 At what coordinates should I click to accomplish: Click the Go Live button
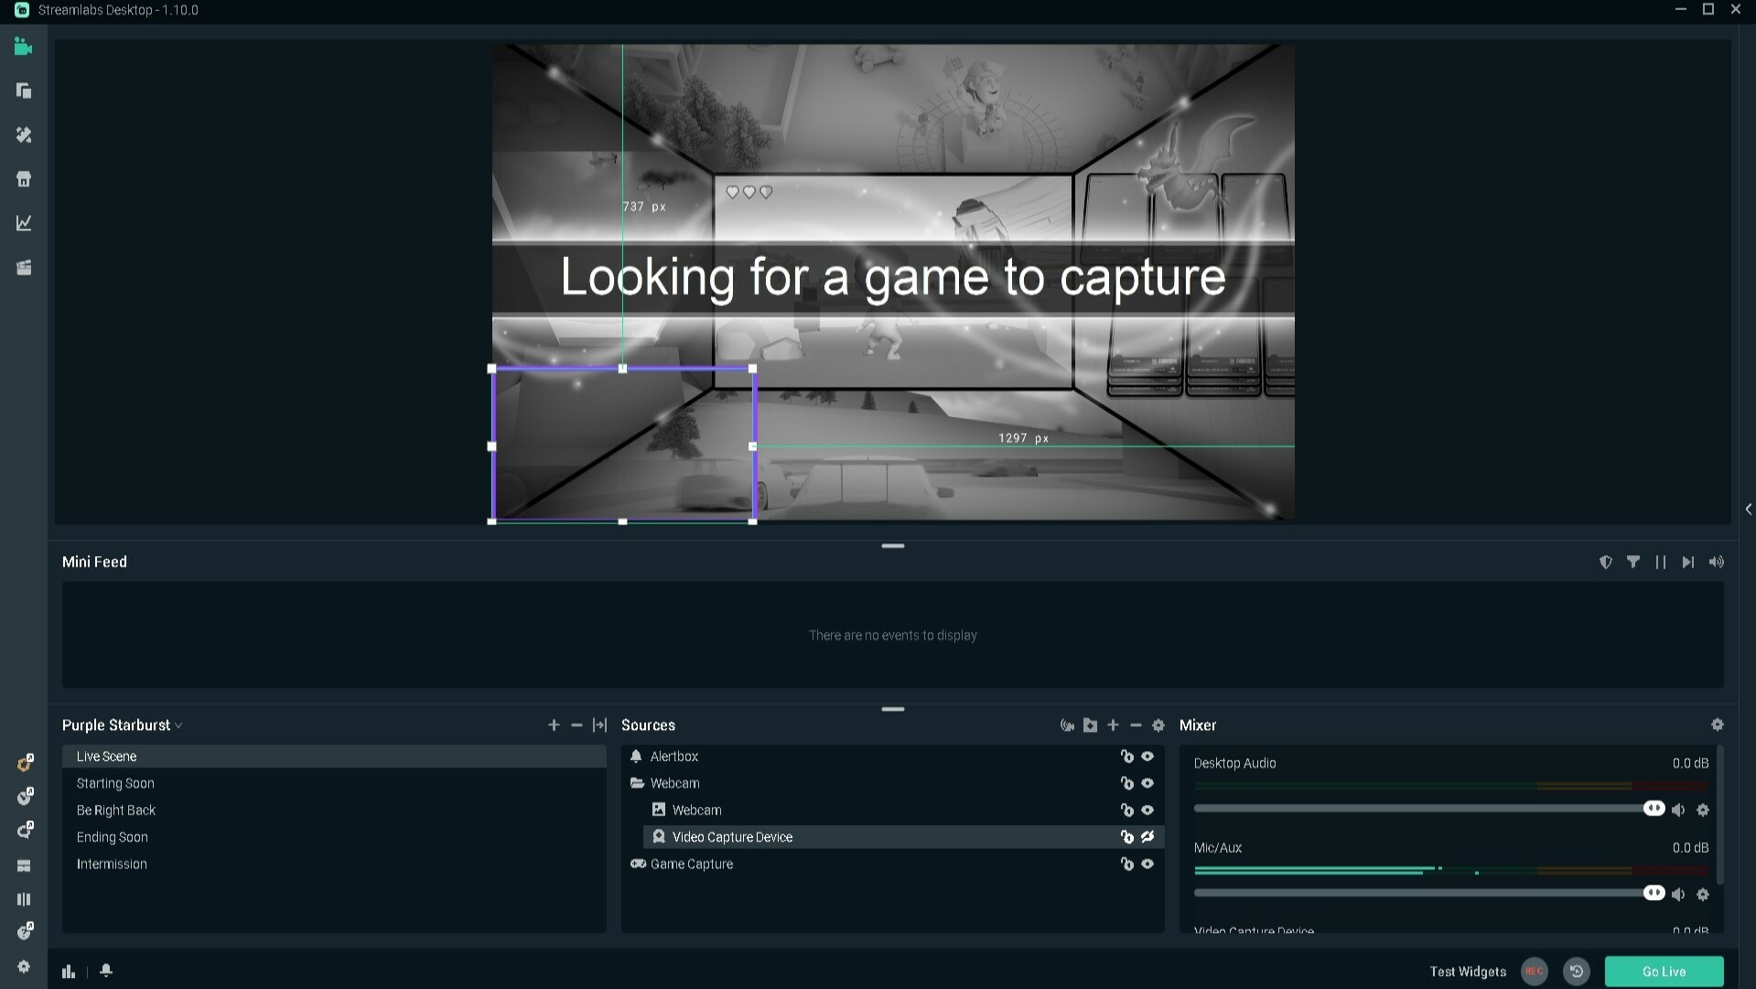[x=1664, y=972]
